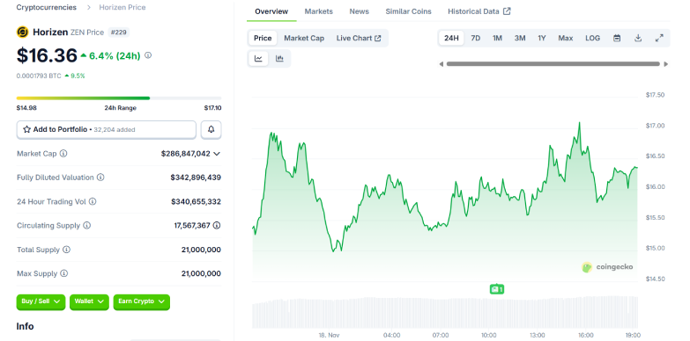This screenshot has width=690, height=341.
Task: Click the 24h price range progress bar
Action: [x=119, y=98]
